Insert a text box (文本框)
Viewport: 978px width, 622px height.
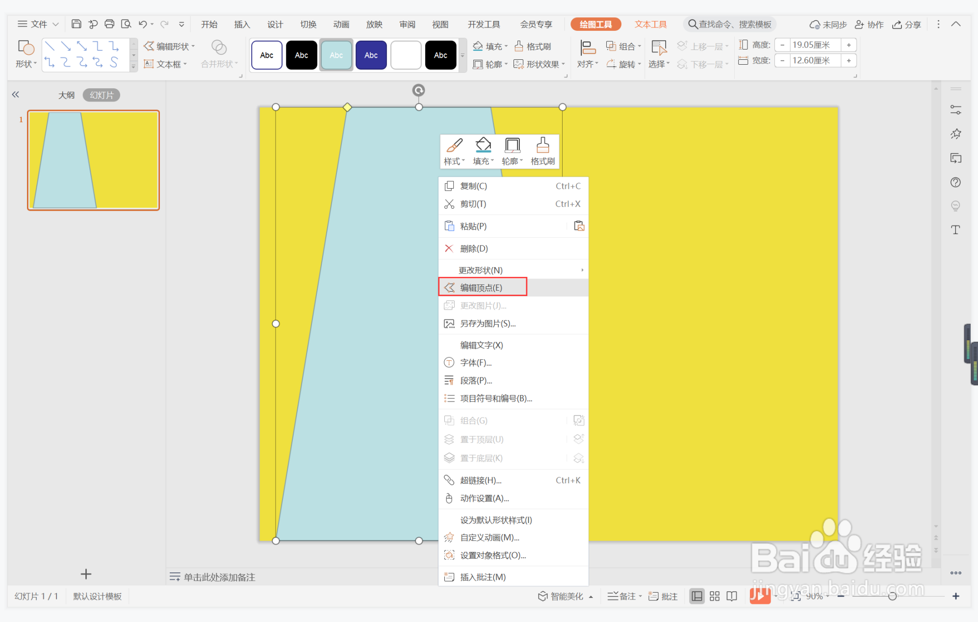click(165, 64)
